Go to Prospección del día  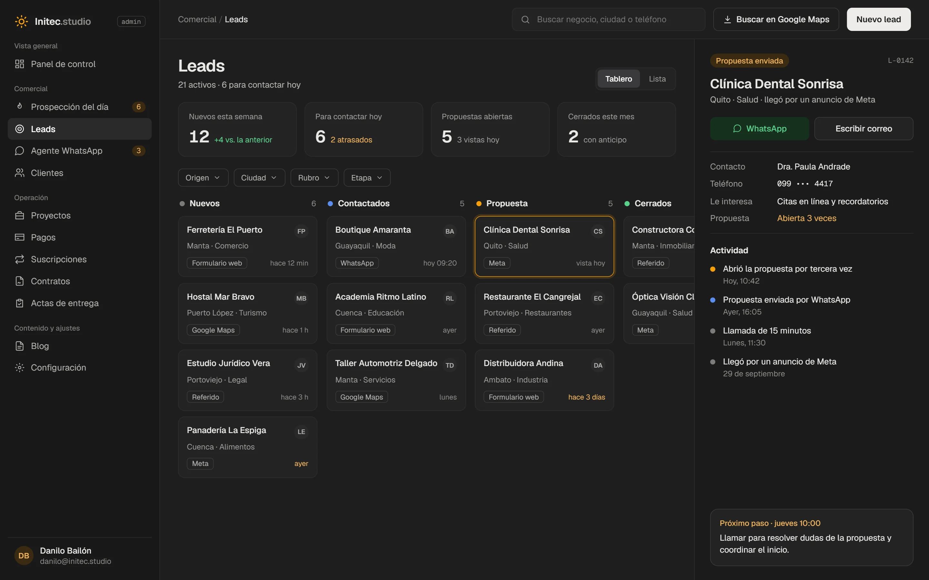[x=79, y=107]
